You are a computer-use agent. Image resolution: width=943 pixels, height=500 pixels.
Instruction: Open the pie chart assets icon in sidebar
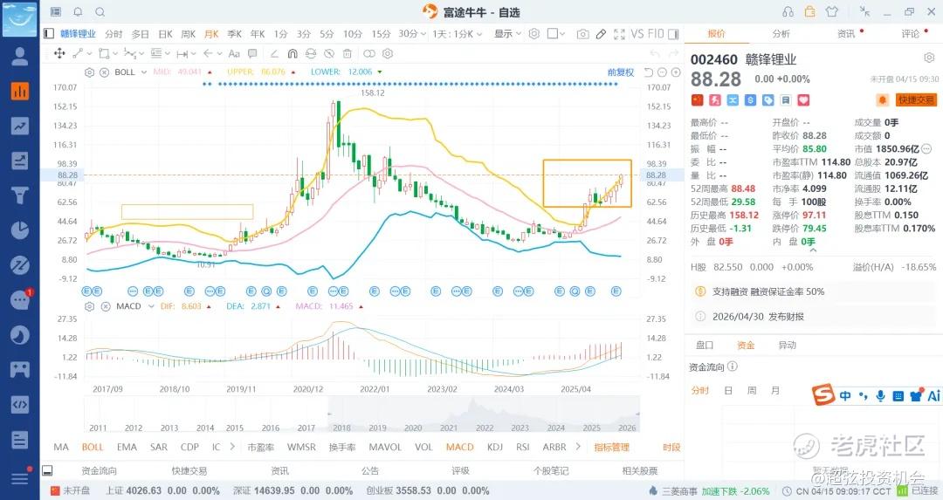(x=20, y=230)
